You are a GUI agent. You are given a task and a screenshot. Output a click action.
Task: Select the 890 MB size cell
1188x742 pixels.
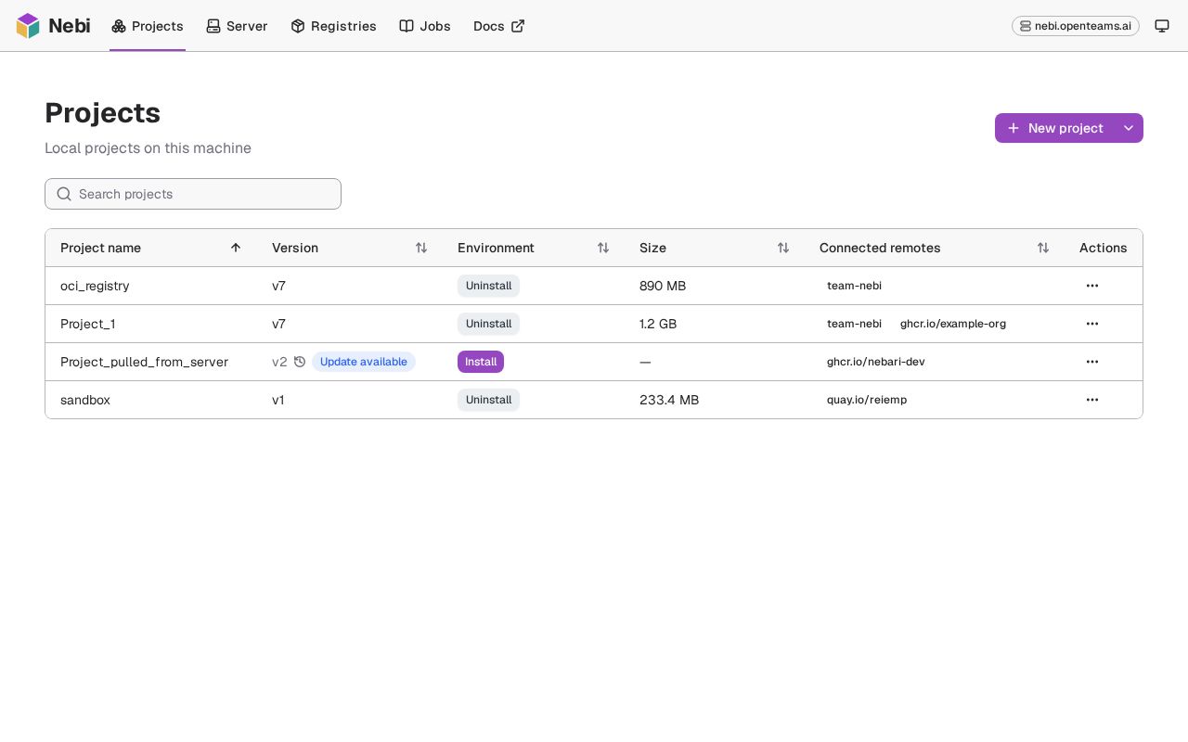point(663,286)
